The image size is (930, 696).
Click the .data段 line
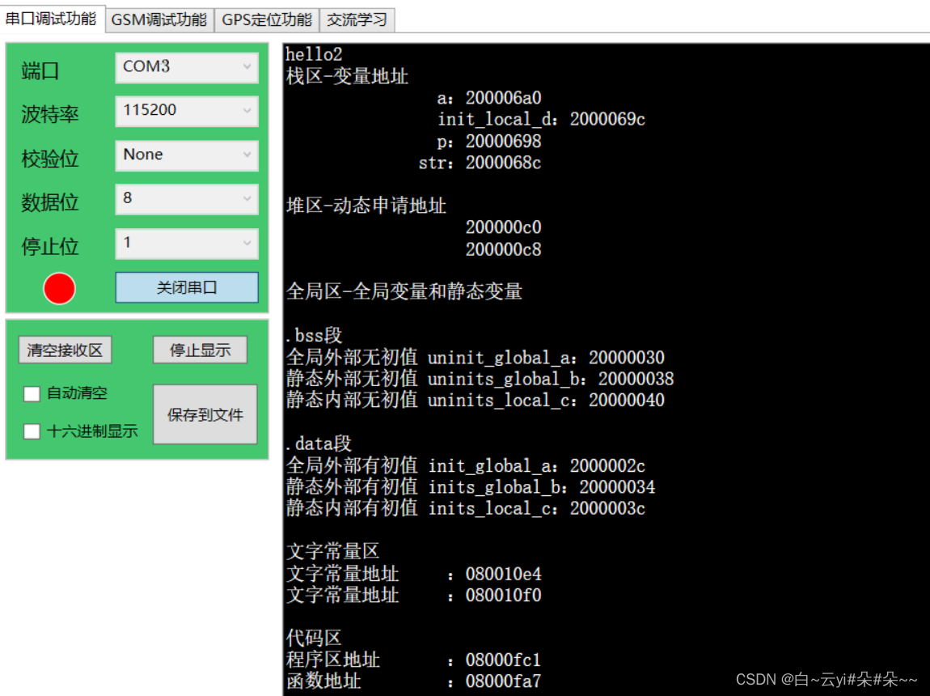(319, 443)
